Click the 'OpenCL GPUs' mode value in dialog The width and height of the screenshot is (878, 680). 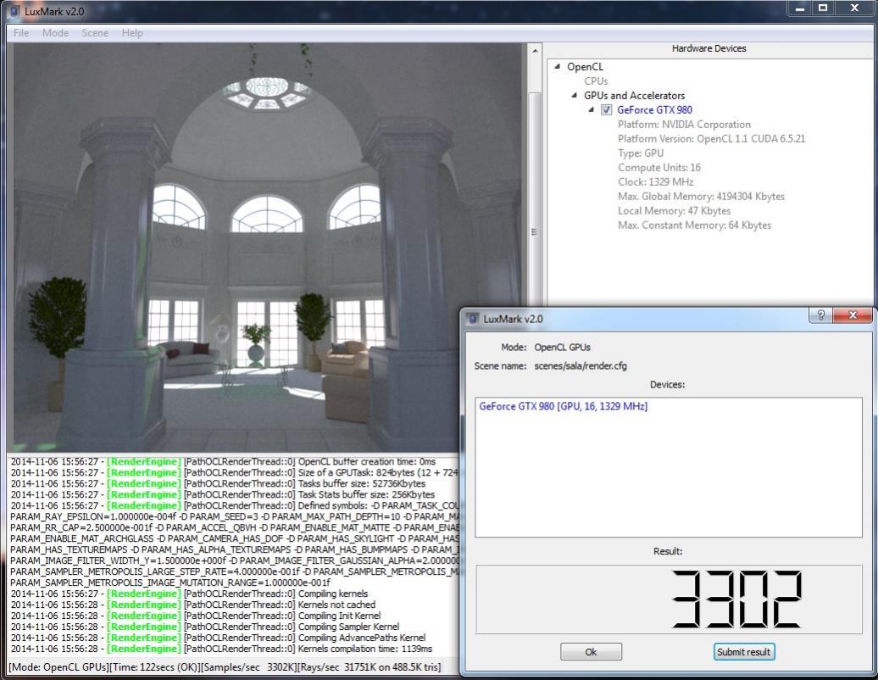(x=562, y=348)
